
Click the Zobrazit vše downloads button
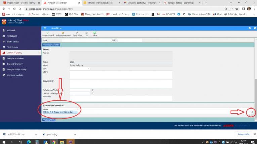pos(244,134)
